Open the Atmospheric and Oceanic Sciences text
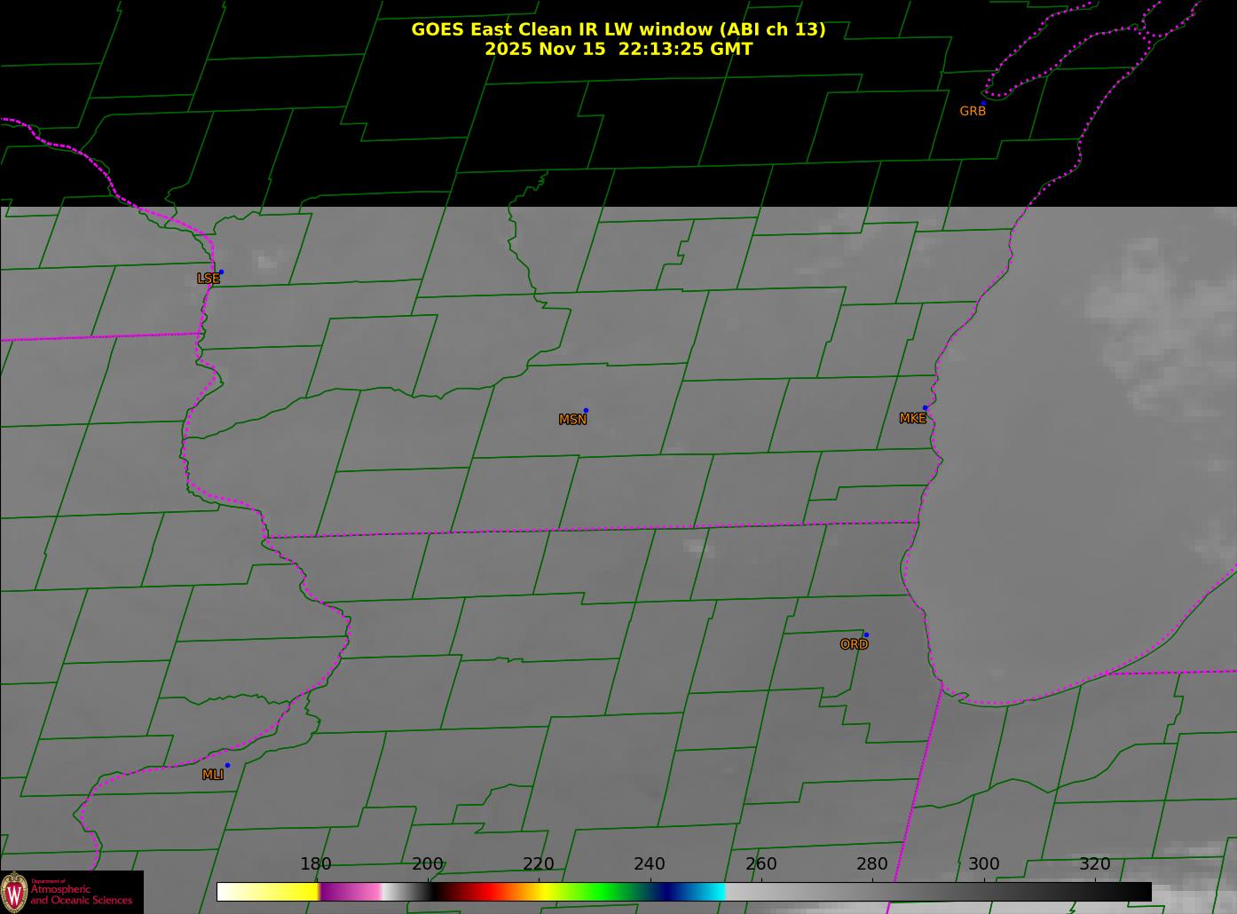 tap(82, 894)
